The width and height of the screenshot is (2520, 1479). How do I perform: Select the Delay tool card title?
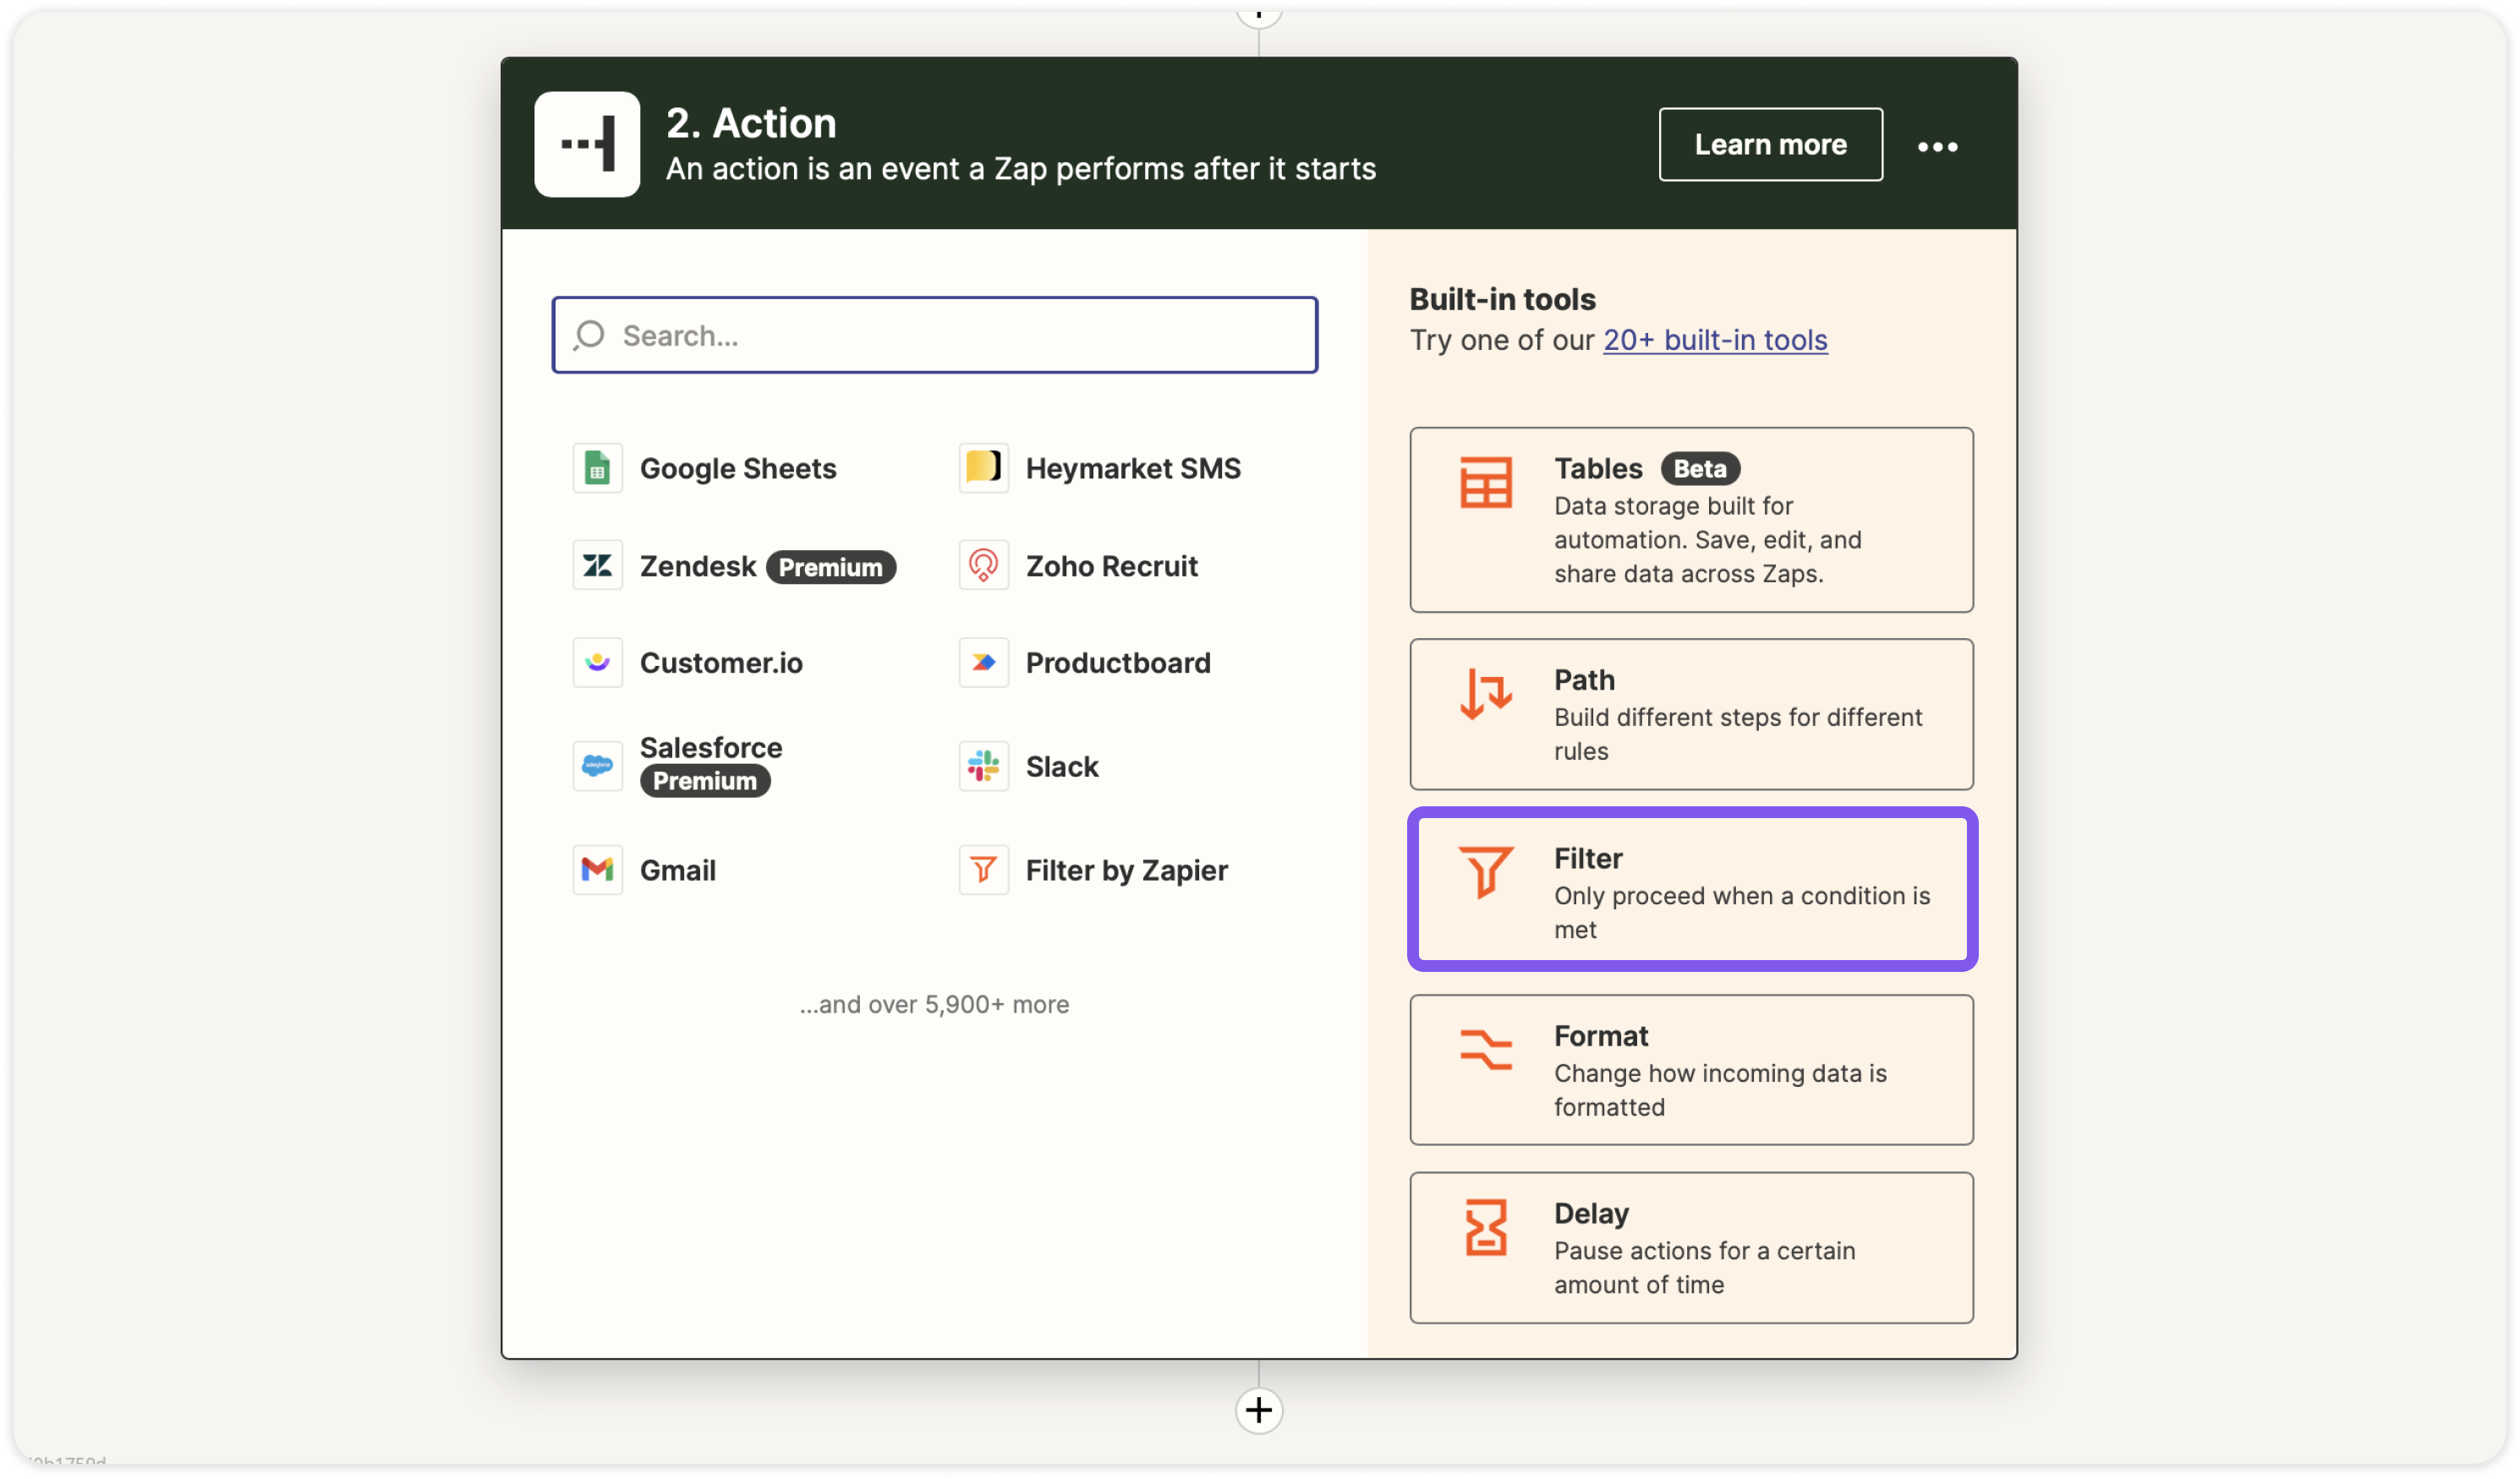[1591, 1214]
